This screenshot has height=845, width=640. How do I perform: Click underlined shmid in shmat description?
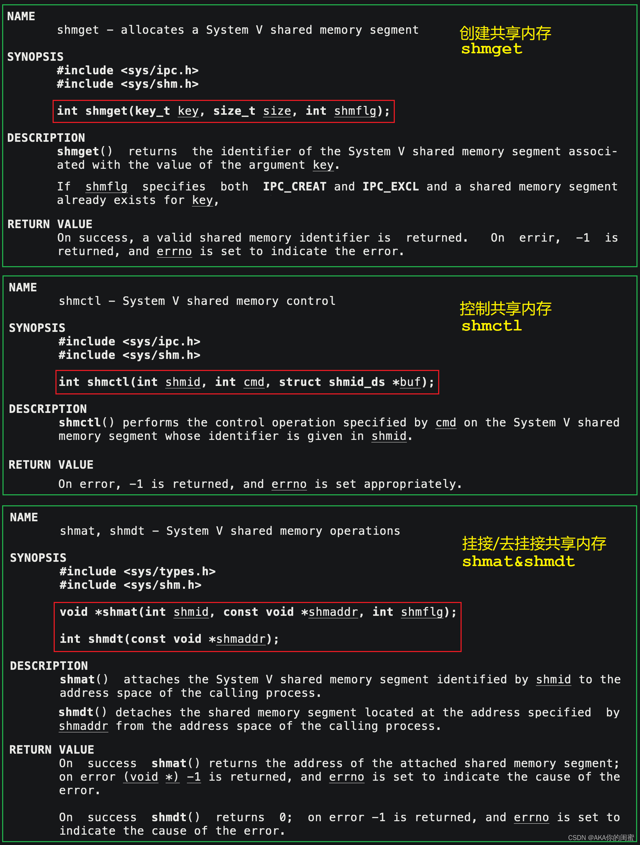[553, 679]
